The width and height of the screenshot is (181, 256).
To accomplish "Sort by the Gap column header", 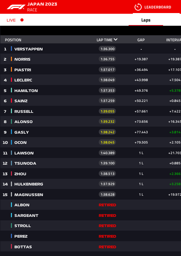I will (141, 40).
